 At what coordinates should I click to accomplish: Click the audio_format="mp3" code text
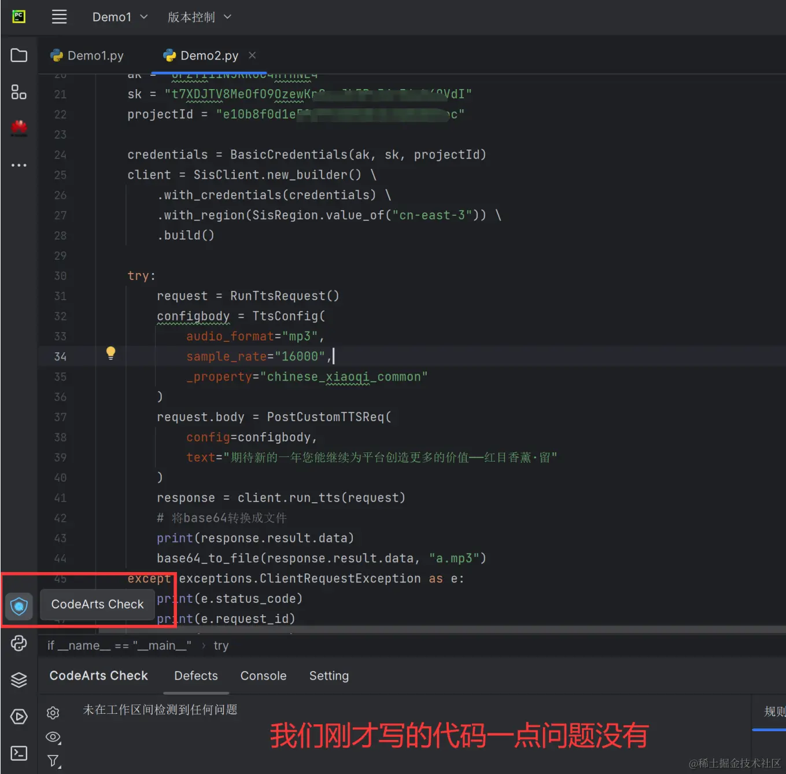tap(252, 336)
